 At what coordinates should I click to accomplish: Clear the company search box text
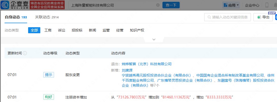pyautogui.click(x=158, y=5)
